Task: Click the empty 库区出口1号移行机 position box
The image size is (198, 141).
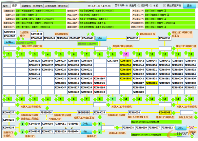Action: pos(10,49)
